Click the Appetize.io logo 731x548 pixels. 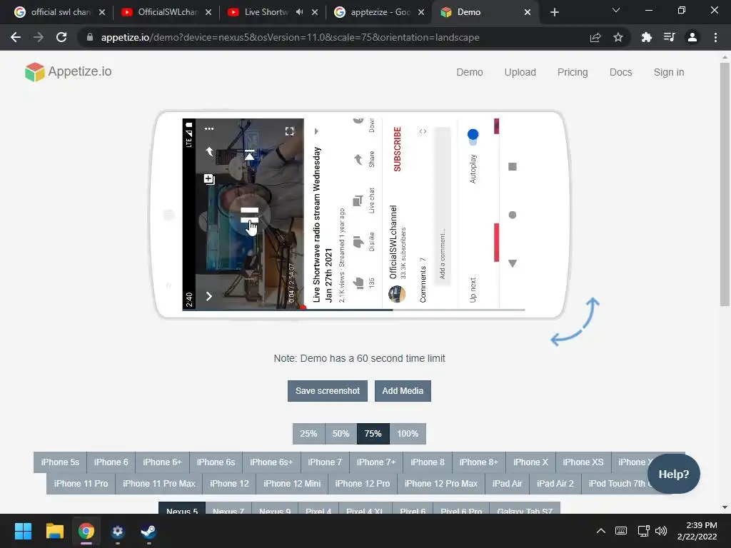click(69, 72)
